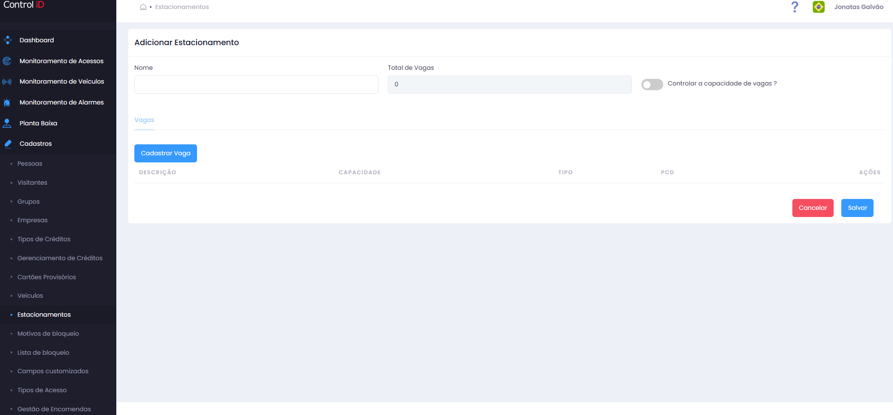Select Pessoas from the sidebar submenu
893x415 pixels.
click(x=30, y=164)
